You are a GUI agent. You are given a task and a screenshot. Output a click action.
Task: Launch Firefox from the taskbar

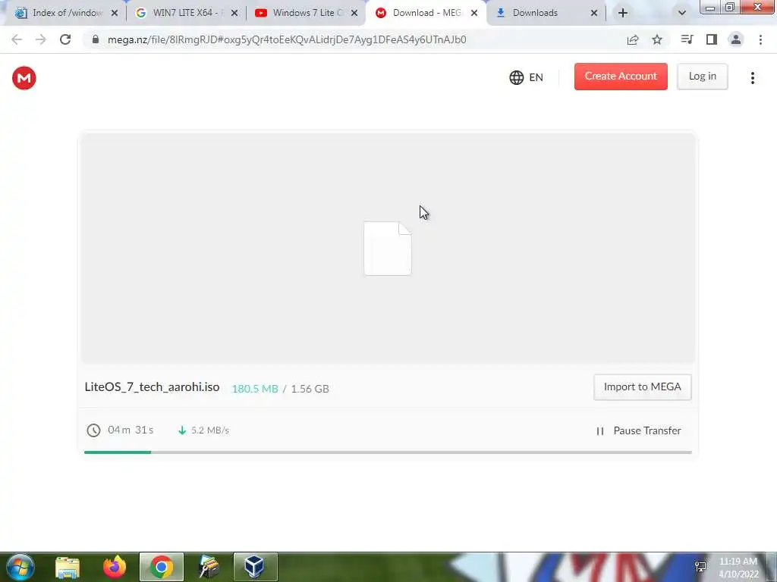(115, 567)
